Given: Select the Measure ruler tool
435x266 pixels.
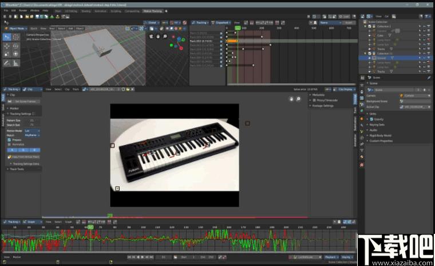Looking at the screenshot, I should [x=16, y=63].
